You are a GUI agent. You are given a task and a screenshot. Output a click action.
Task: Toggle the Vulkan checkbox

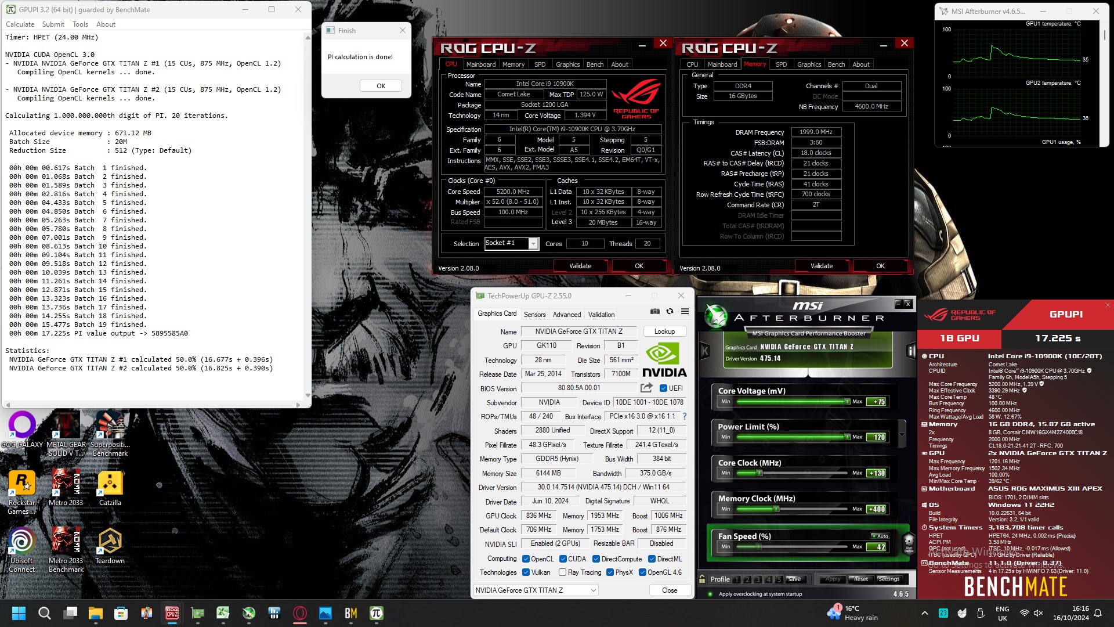point(526,572)
